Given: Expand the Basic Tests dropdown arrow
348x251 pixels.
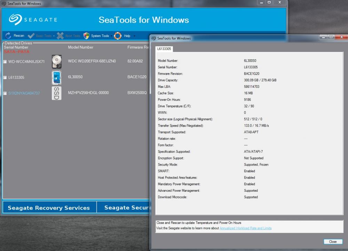Looking at the screenshot, I should (x=54, y=36).
